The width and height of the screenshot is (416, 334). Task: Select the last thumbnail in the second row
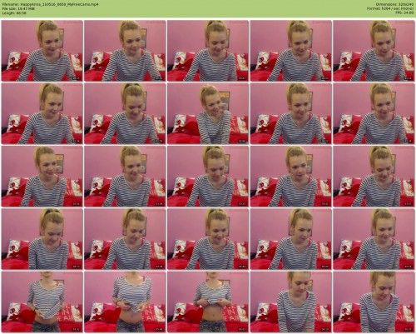click(374, 113)
